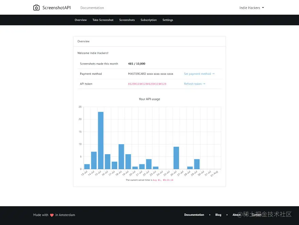299x225 pixels.
Task: Click the 01-Aug axis label
Action: click(x=214, y=174)
